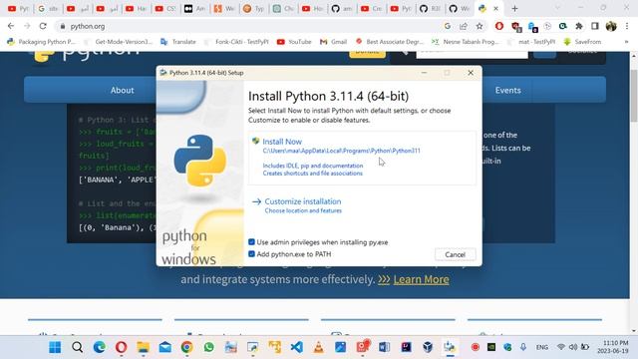
Task: Open the Gmail bookmark
Action: pyautogui.click(x=334, y=42)
